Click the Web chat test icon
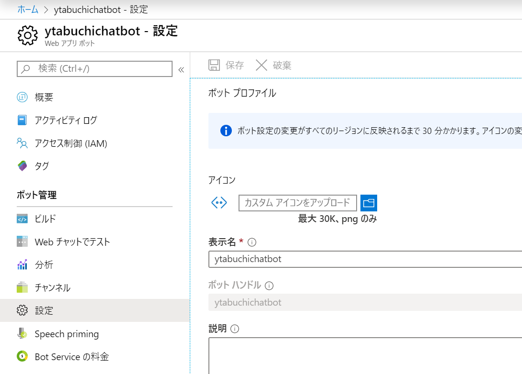522x374 pixels. (x=22, y=242)
